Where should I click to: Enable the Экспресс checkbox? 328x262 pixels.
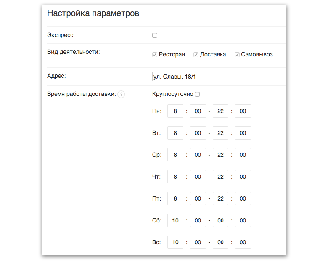click(155, 35)
